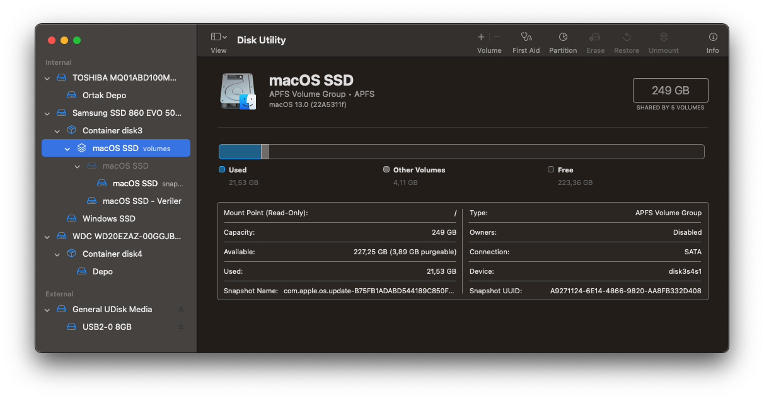Click the 249 GB capacity button

(670, 89)
